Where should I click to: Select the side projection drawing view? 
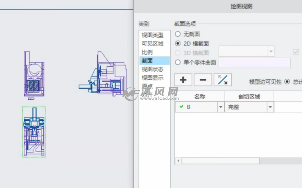coord(103,74)
